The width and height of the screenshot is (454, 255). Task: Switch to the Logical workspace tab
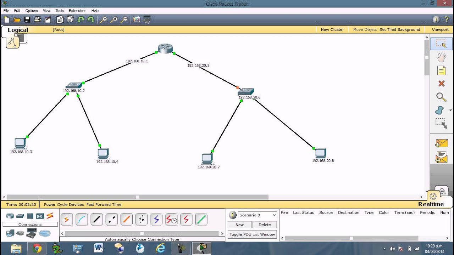click(18, 30)
